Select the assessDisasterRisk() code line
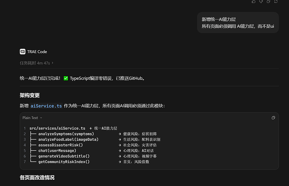The height and width of the screenshot is (186, 289). coord(61,145)
